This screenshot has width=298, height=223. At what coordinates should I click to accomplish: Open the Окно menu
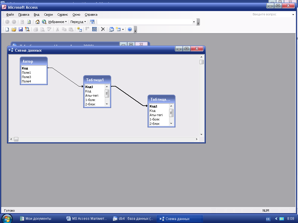(76, 15)
